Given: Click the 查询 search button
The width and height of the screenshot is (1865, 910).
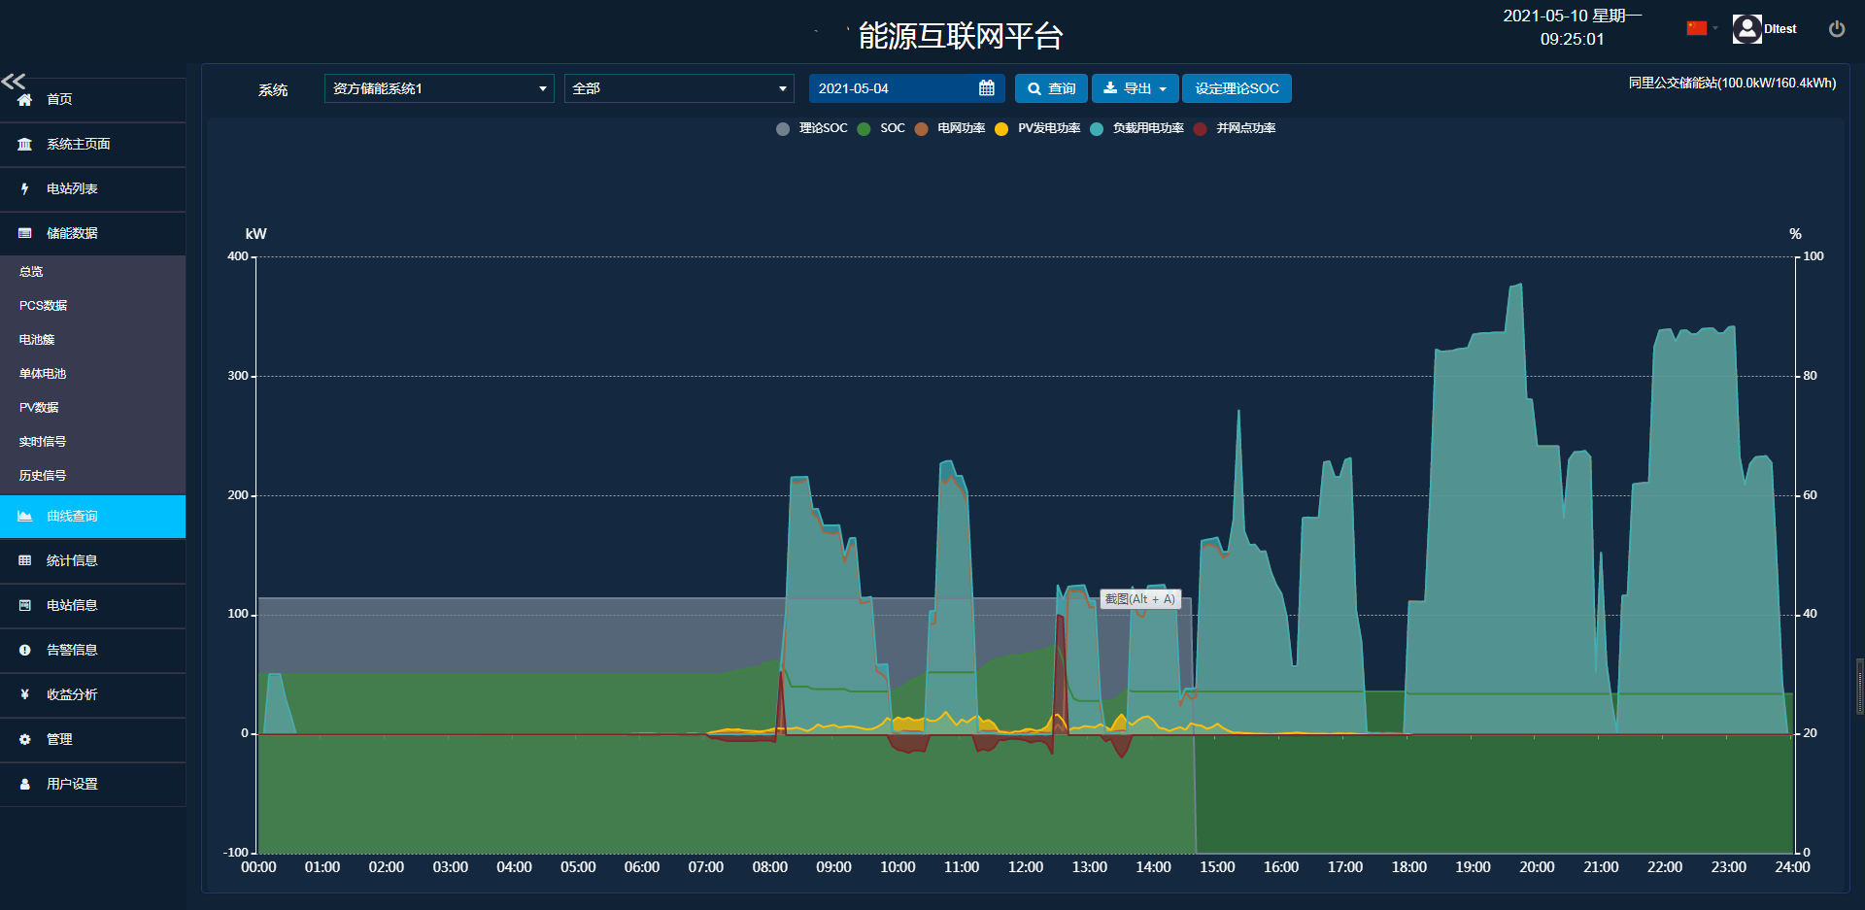Looking at the screenshot, I should [x=1051, y=88].
